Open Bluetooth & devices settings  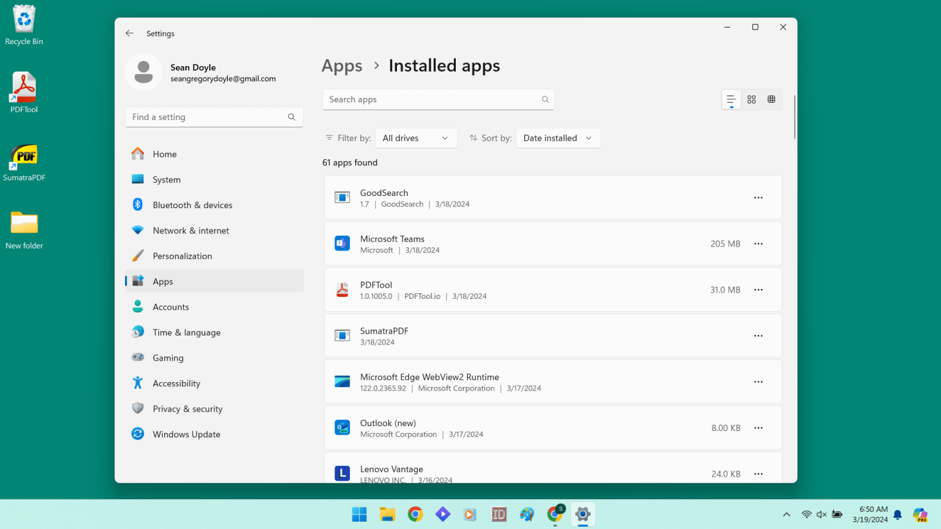click(x=214, y=205)
